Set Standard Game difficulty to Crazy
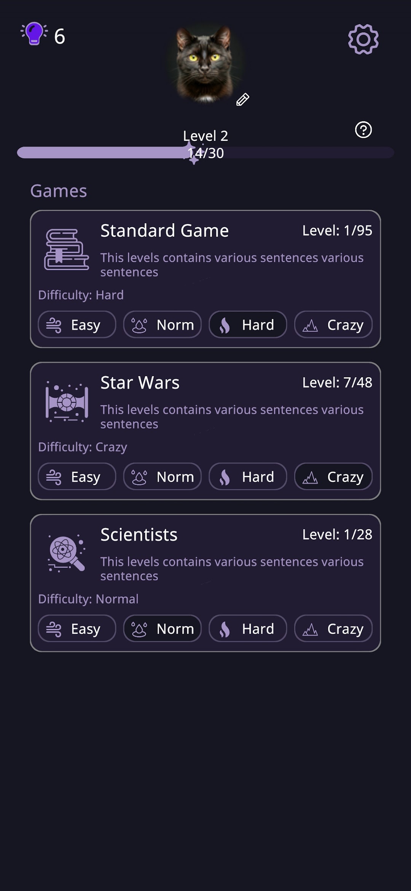 click(333, 325)
